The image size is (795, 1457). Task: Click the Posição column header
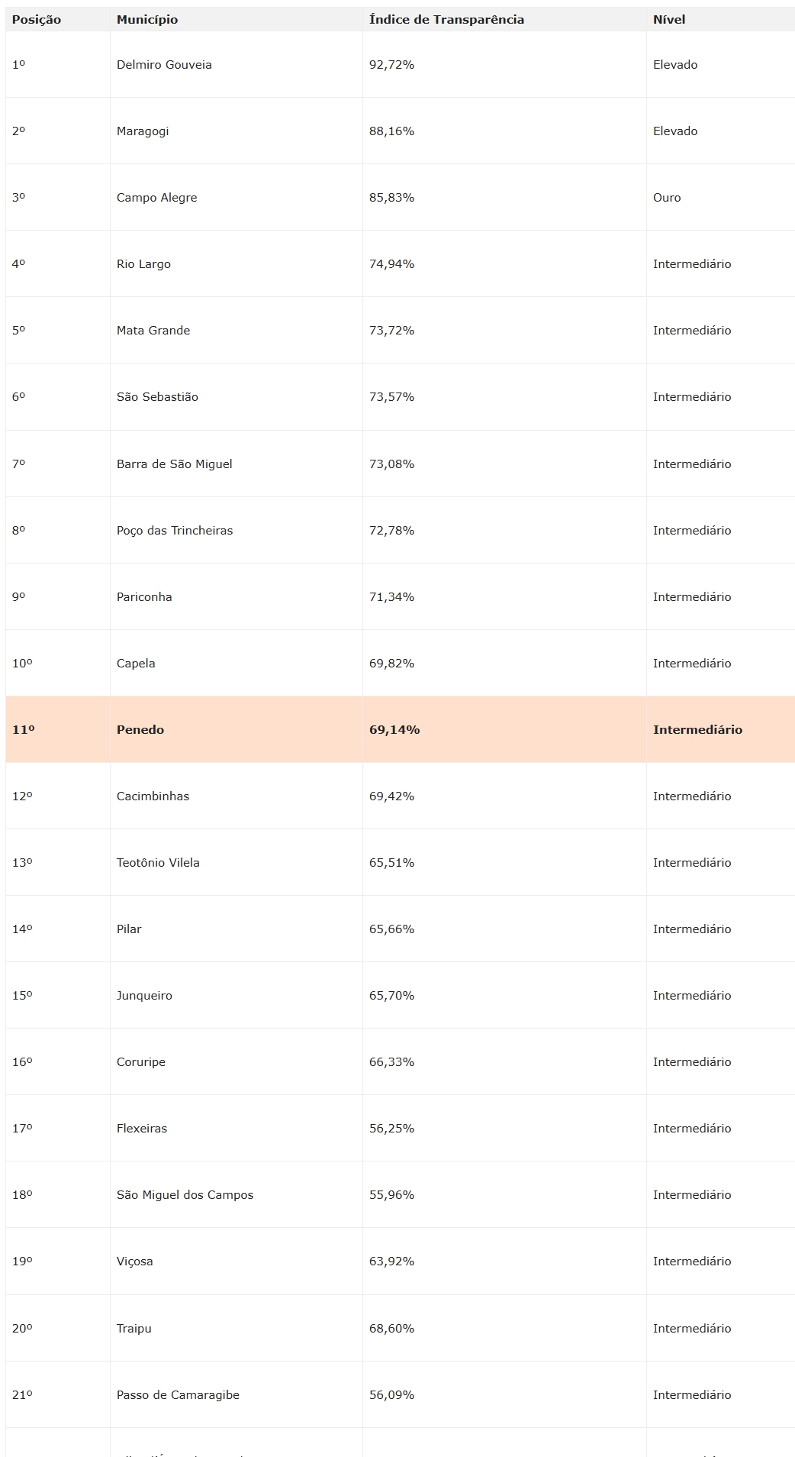pyautogui.click(x=36, y=20)
